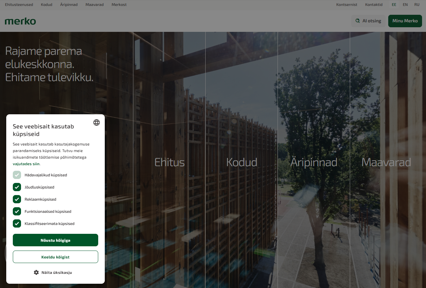
Task: Open the Kontsernist link
Action: (347, 5)
